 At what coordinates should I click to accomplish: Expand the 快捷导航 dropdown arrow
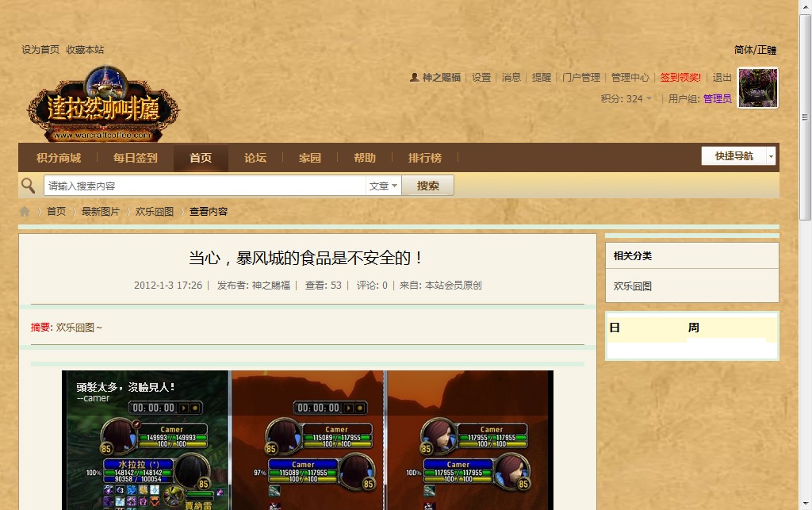click(771, 155)
